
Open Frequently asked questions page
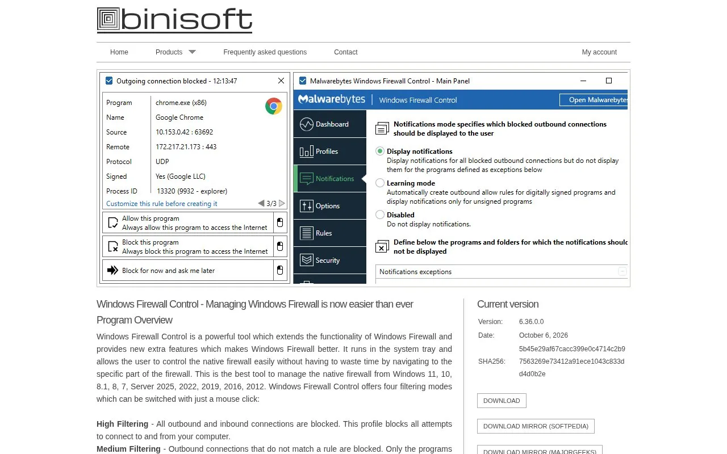click(x=265, y=52)
